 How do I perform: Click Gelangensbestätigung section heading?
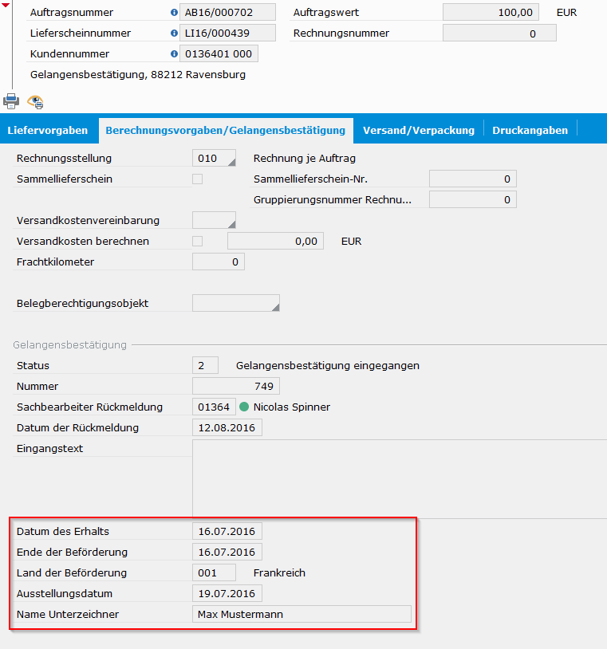pyautogui.click(x=69, y=344)
